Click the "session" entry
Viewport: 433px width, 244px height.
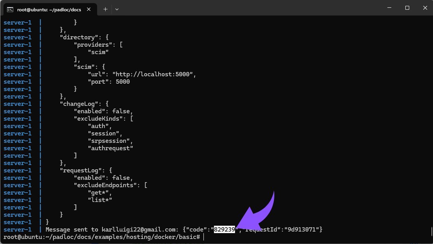[x=104, y=133]
